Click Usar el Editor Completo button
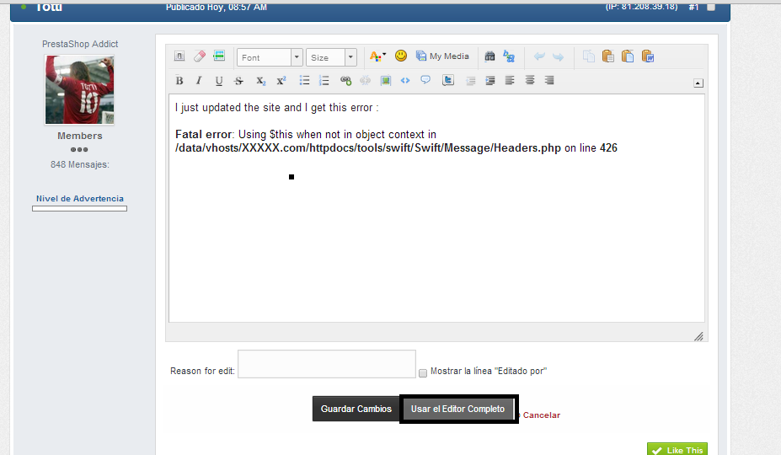This screenshot has height=455, width=781. 457,409
